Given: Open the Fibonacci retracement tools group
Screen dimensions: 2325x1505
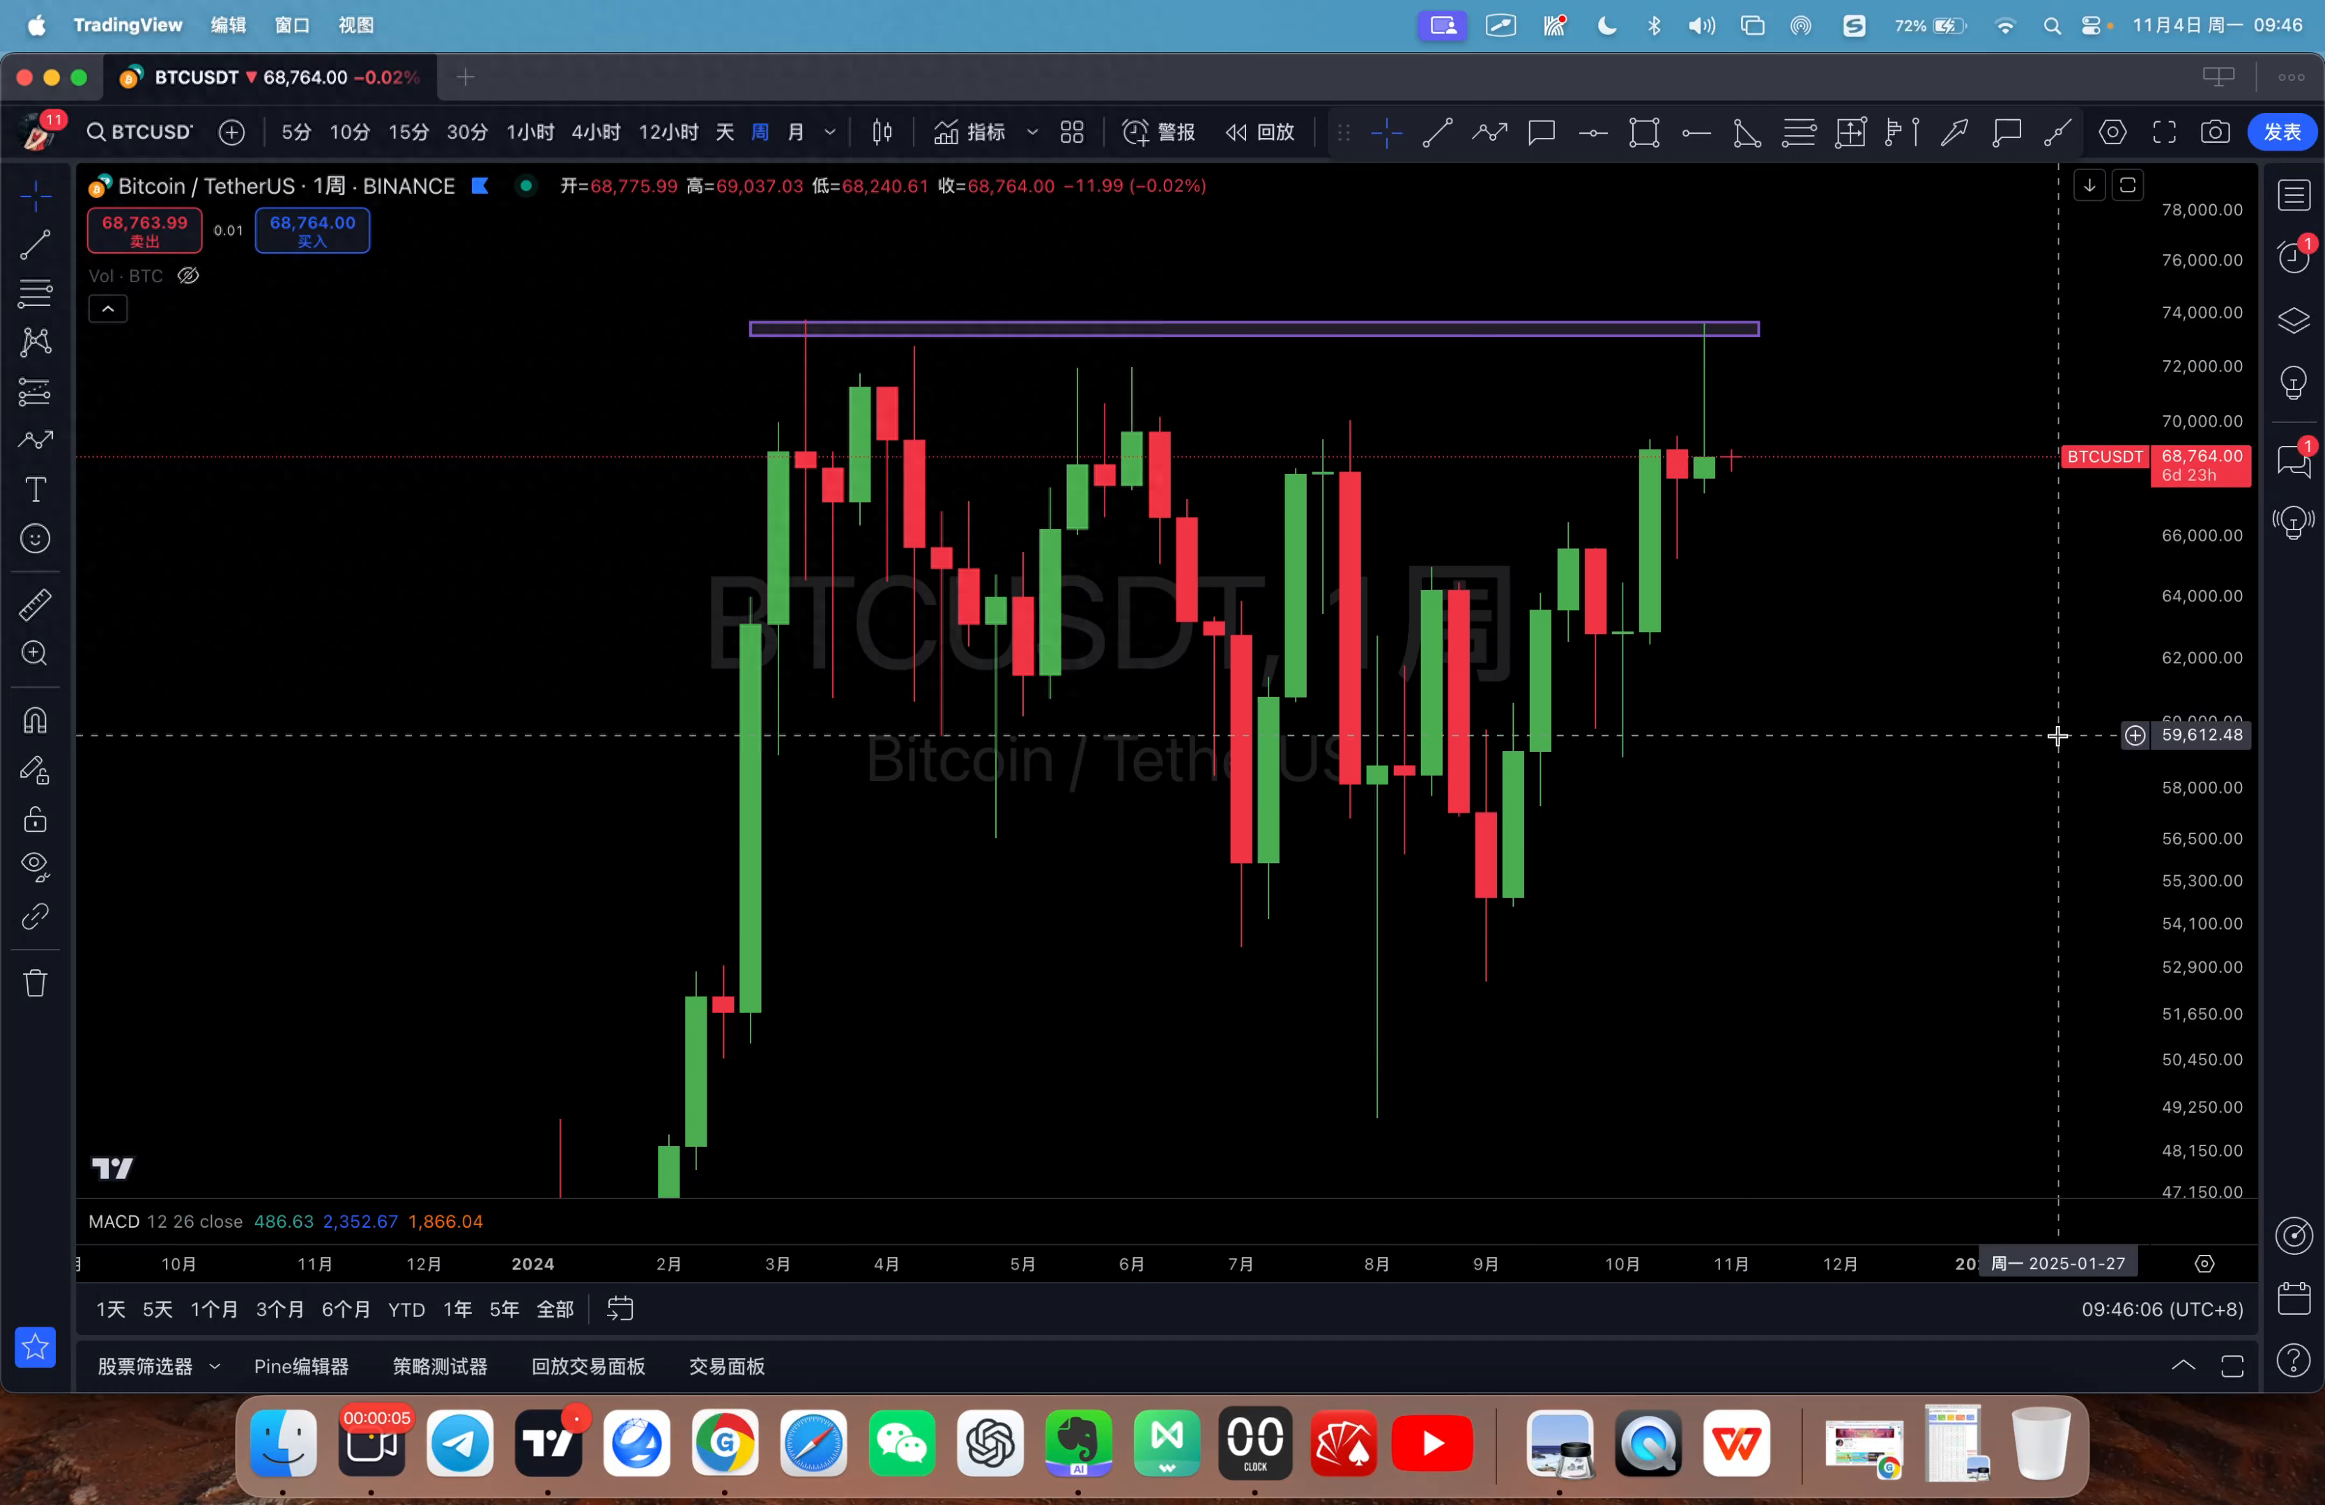Looking at the screenshot, I should pyautogui.click(x=36, y=293).
